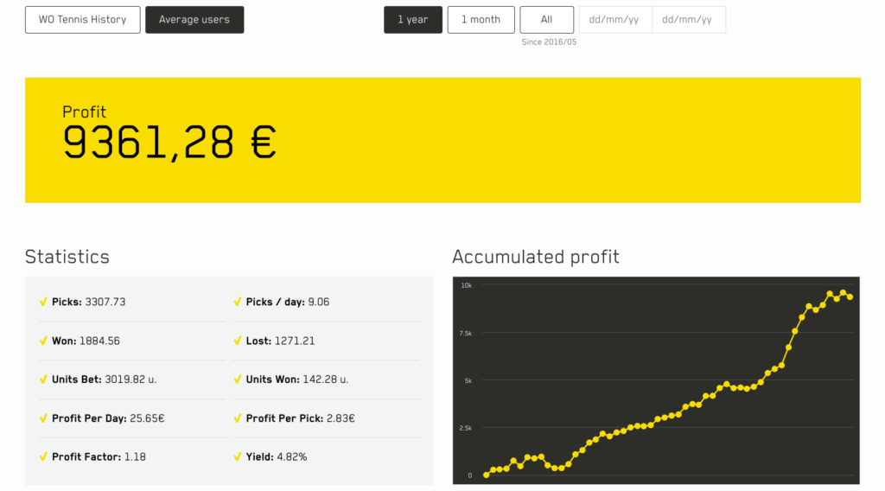The image size is (885, 491).
Task: Click the checkmark icon beside Won
Action: [x=43, y=341]
